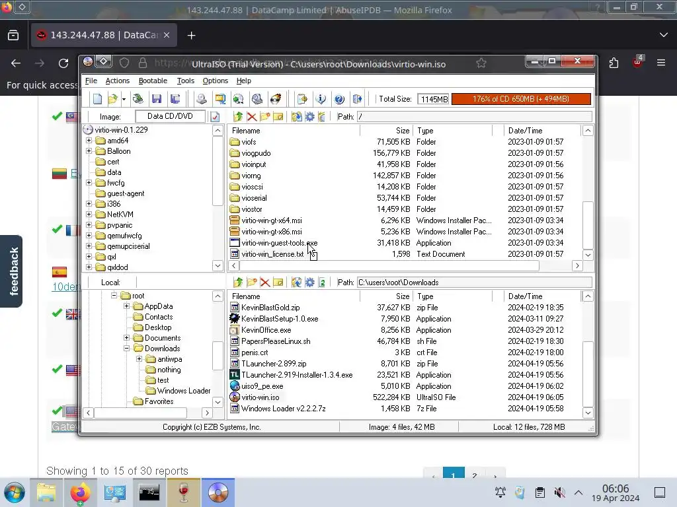677x507 pixels.
Task: Expand the NetKVM folder node
Action: (89, 215)
